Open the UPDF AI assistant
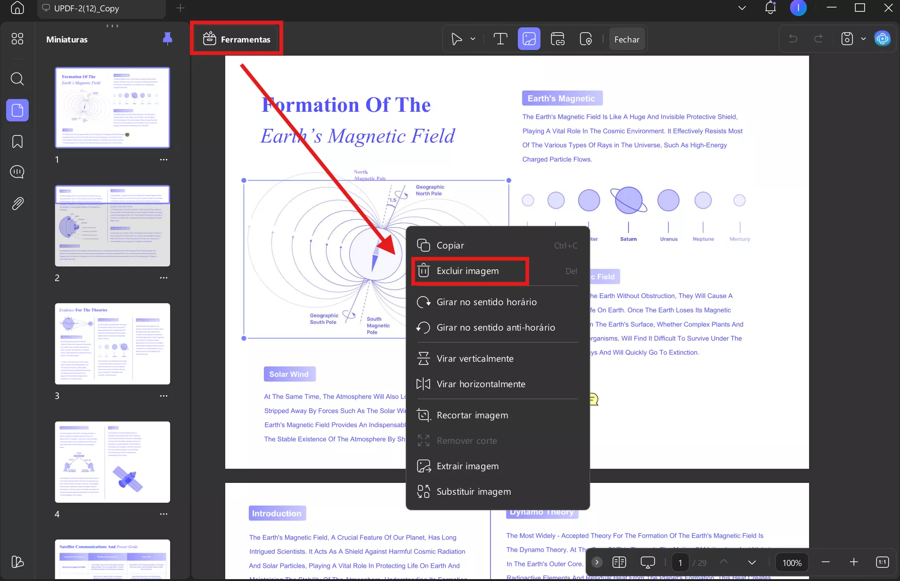This screenshot has width=900, height=581. click(883, 39)
